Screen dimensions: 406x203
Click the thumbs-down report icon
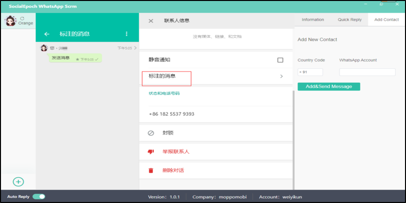[150, 152]
